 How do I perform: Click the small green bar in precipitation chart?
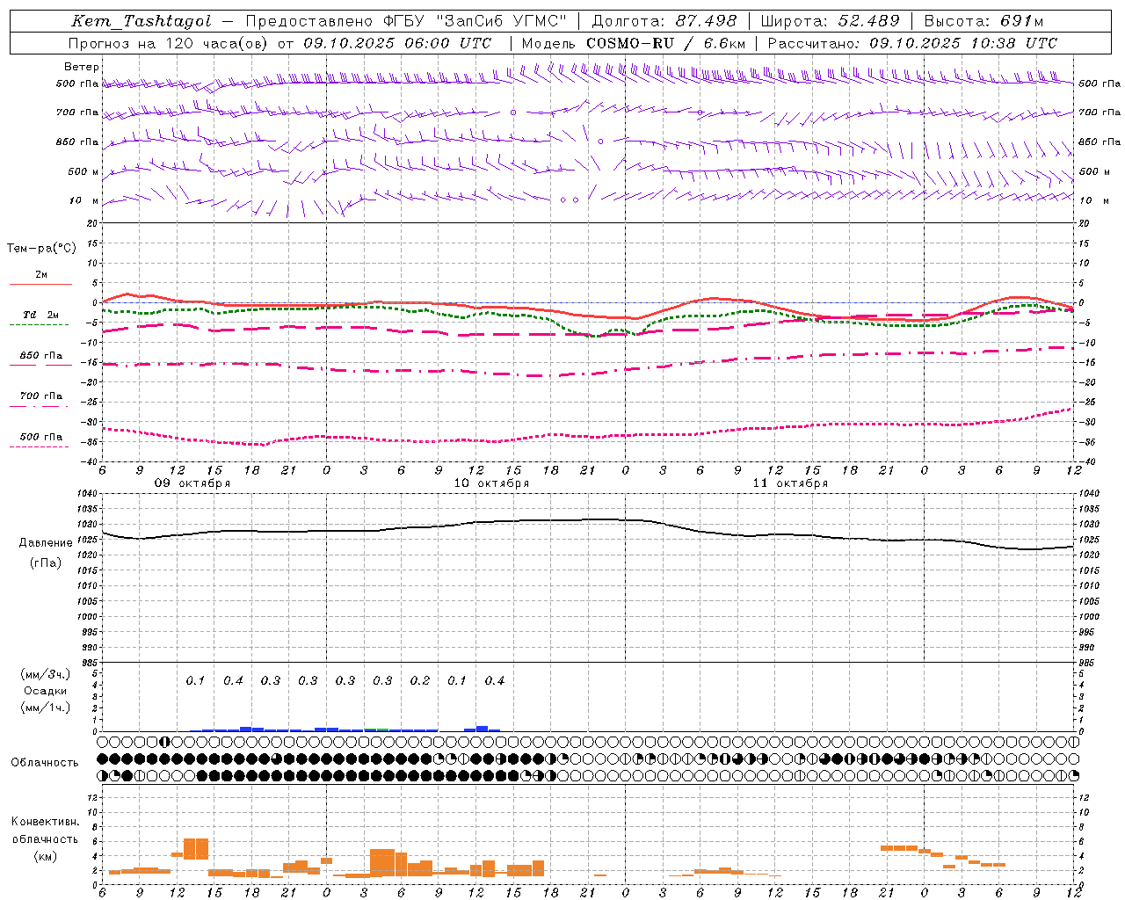pyautogui.click(x=382, y=729)
